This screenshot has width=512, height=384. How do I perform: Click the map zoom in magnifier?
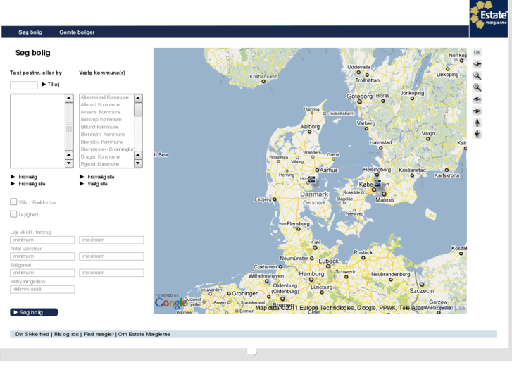click(477, 87)
